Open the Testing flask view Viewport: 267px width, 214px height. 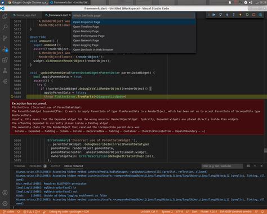click(x=5, y=71)
